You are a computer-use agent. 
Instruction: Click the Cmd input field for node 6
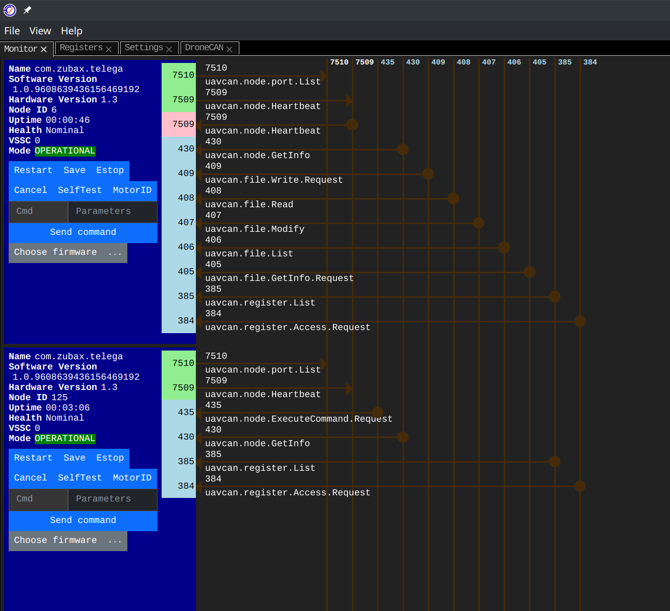[x=38, y=211]
